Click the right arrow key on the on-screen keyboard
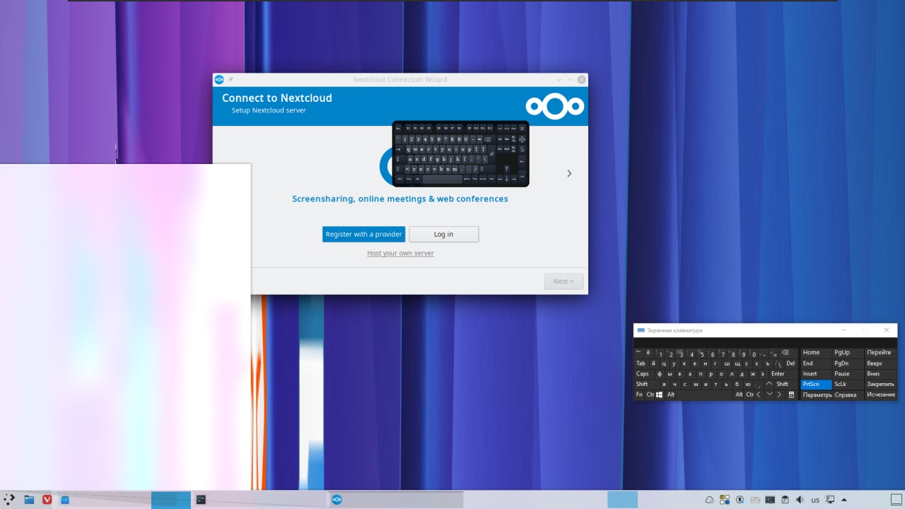Image resolution: width=905 pixels, height=509 pixels. [779, 394]
